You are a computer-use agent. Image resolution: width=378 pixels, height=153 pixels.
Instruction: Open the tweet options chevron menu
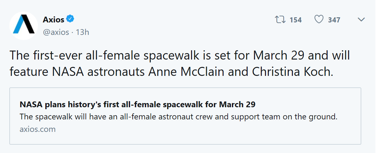pos(361,20)
